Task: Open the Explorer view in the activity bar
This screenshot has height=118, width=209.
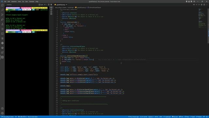Action: (2, 5)
